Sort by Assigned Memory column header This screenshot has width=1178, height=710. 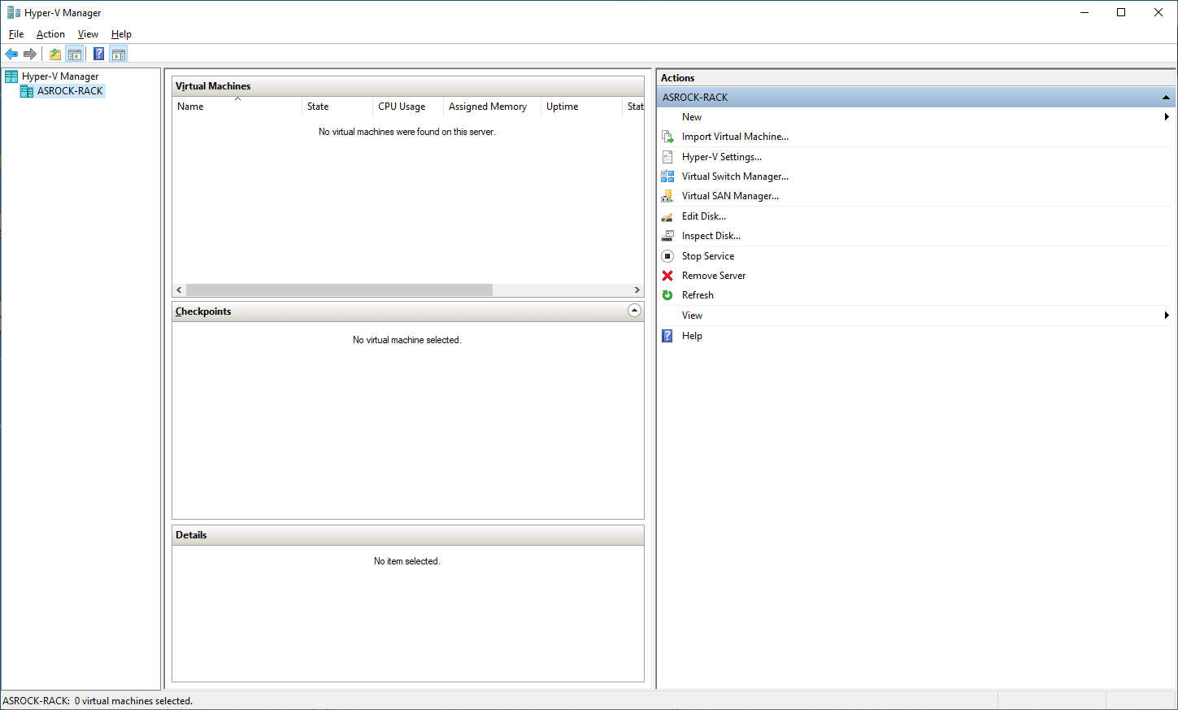(x=492, y=107)
